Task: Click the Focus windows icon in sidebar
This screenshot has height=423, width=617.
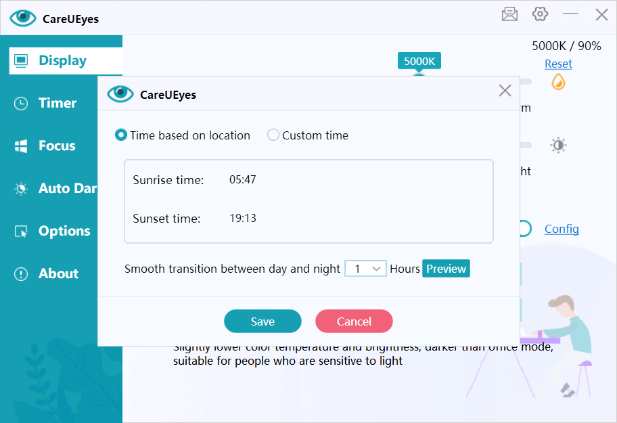Action: coord(21,146)
